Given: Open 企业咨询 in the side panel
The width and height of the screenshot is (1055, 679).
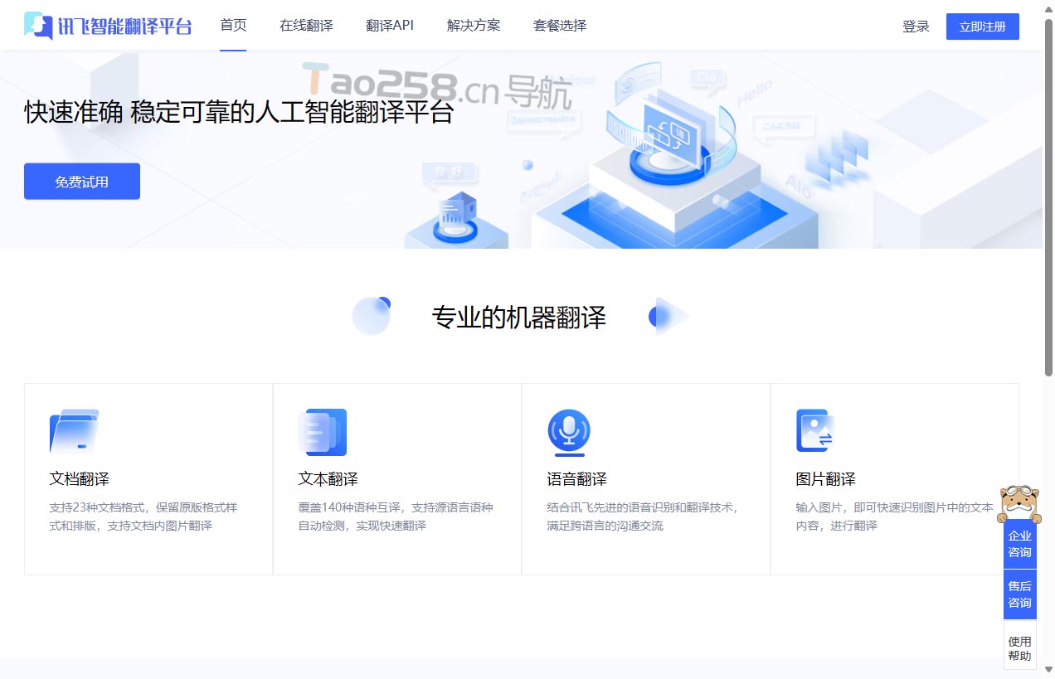Looking at the screenshot, I should 1020,544.
